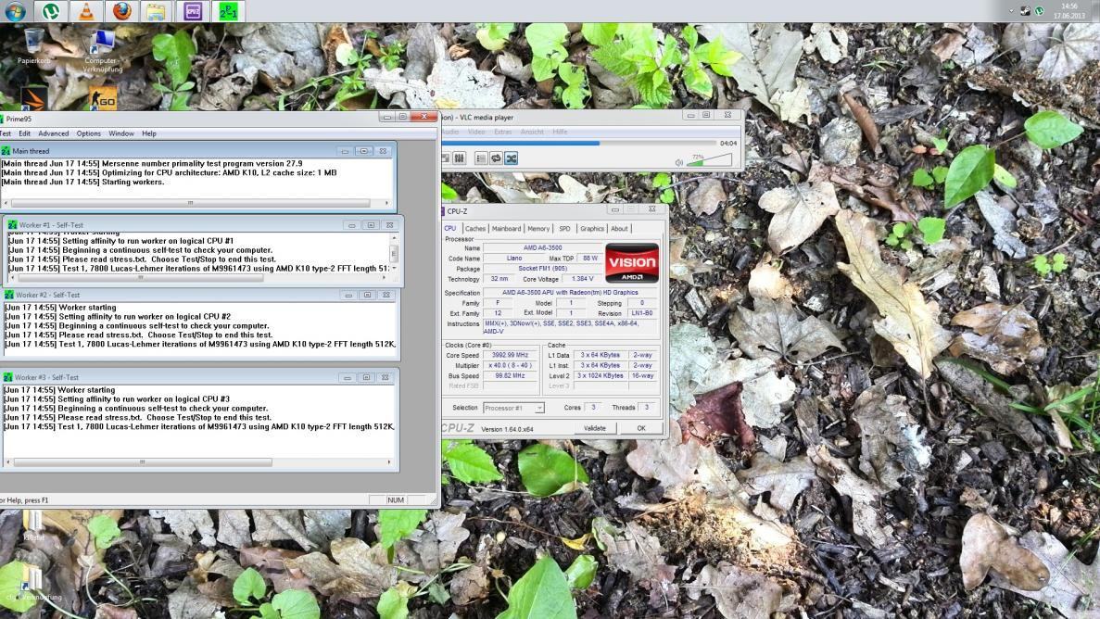
Task: Select the CPU tab in CPU-Z
Action: tap(450, 229)
